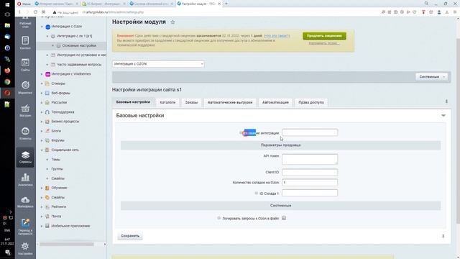Open the Рассылки tree item

point(59,102)
